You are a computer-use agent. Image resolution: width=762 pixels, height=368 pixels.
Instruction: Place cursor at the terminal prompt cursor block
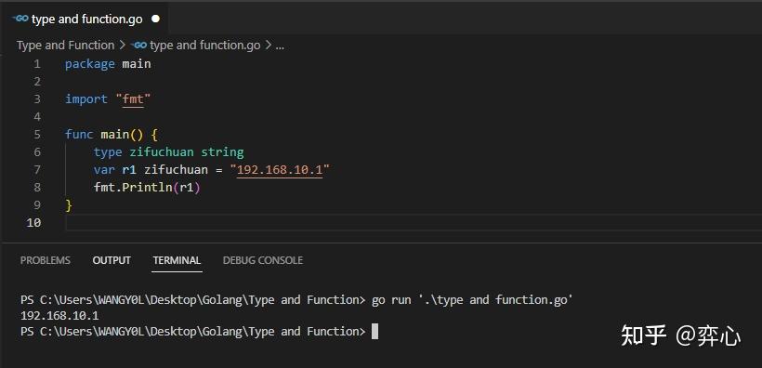point(374,332)
